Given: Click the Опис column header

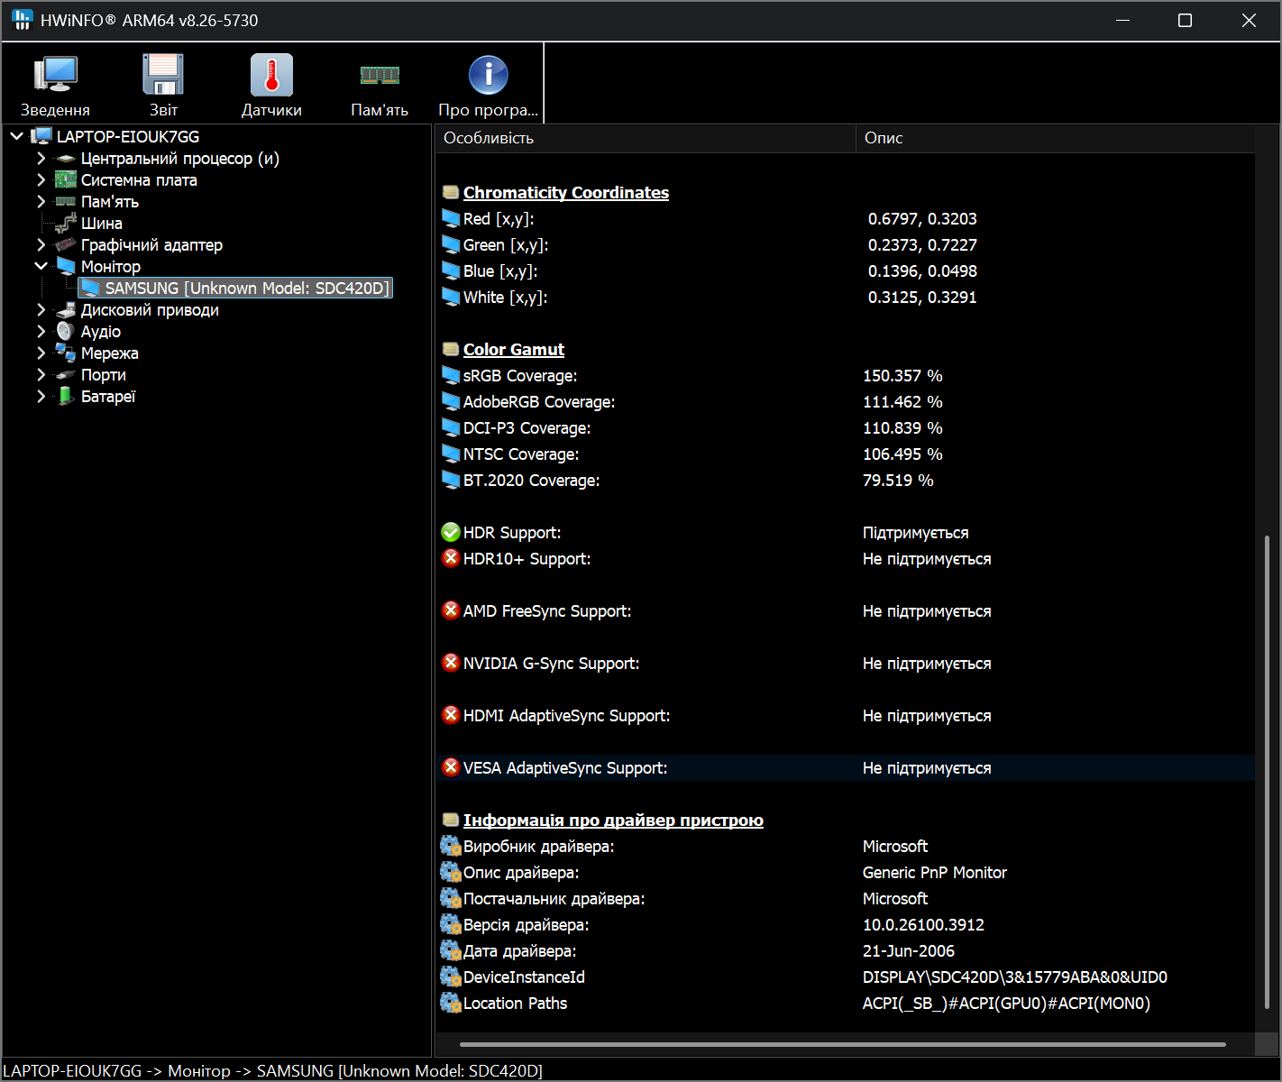Looking at the screenshot, I should (1055, 138).
